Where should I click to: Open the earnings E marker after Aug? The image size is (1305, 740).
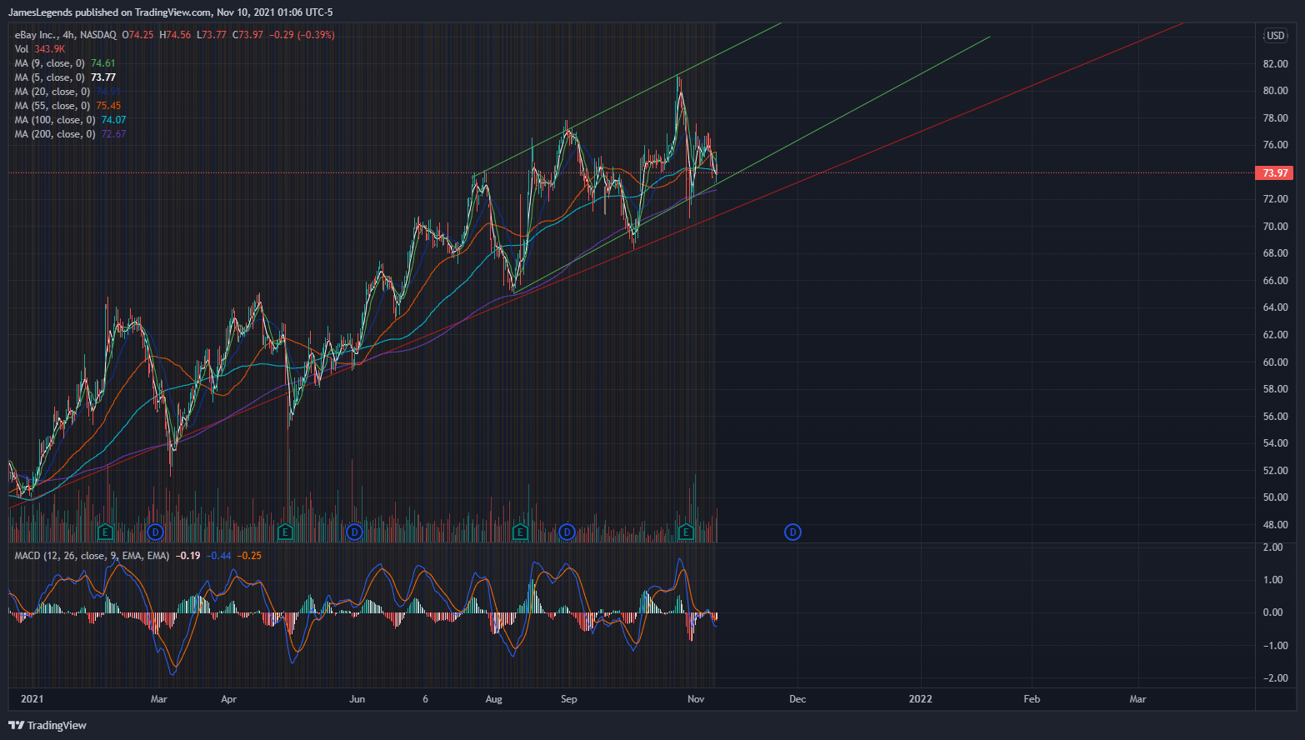click(520, 532)
